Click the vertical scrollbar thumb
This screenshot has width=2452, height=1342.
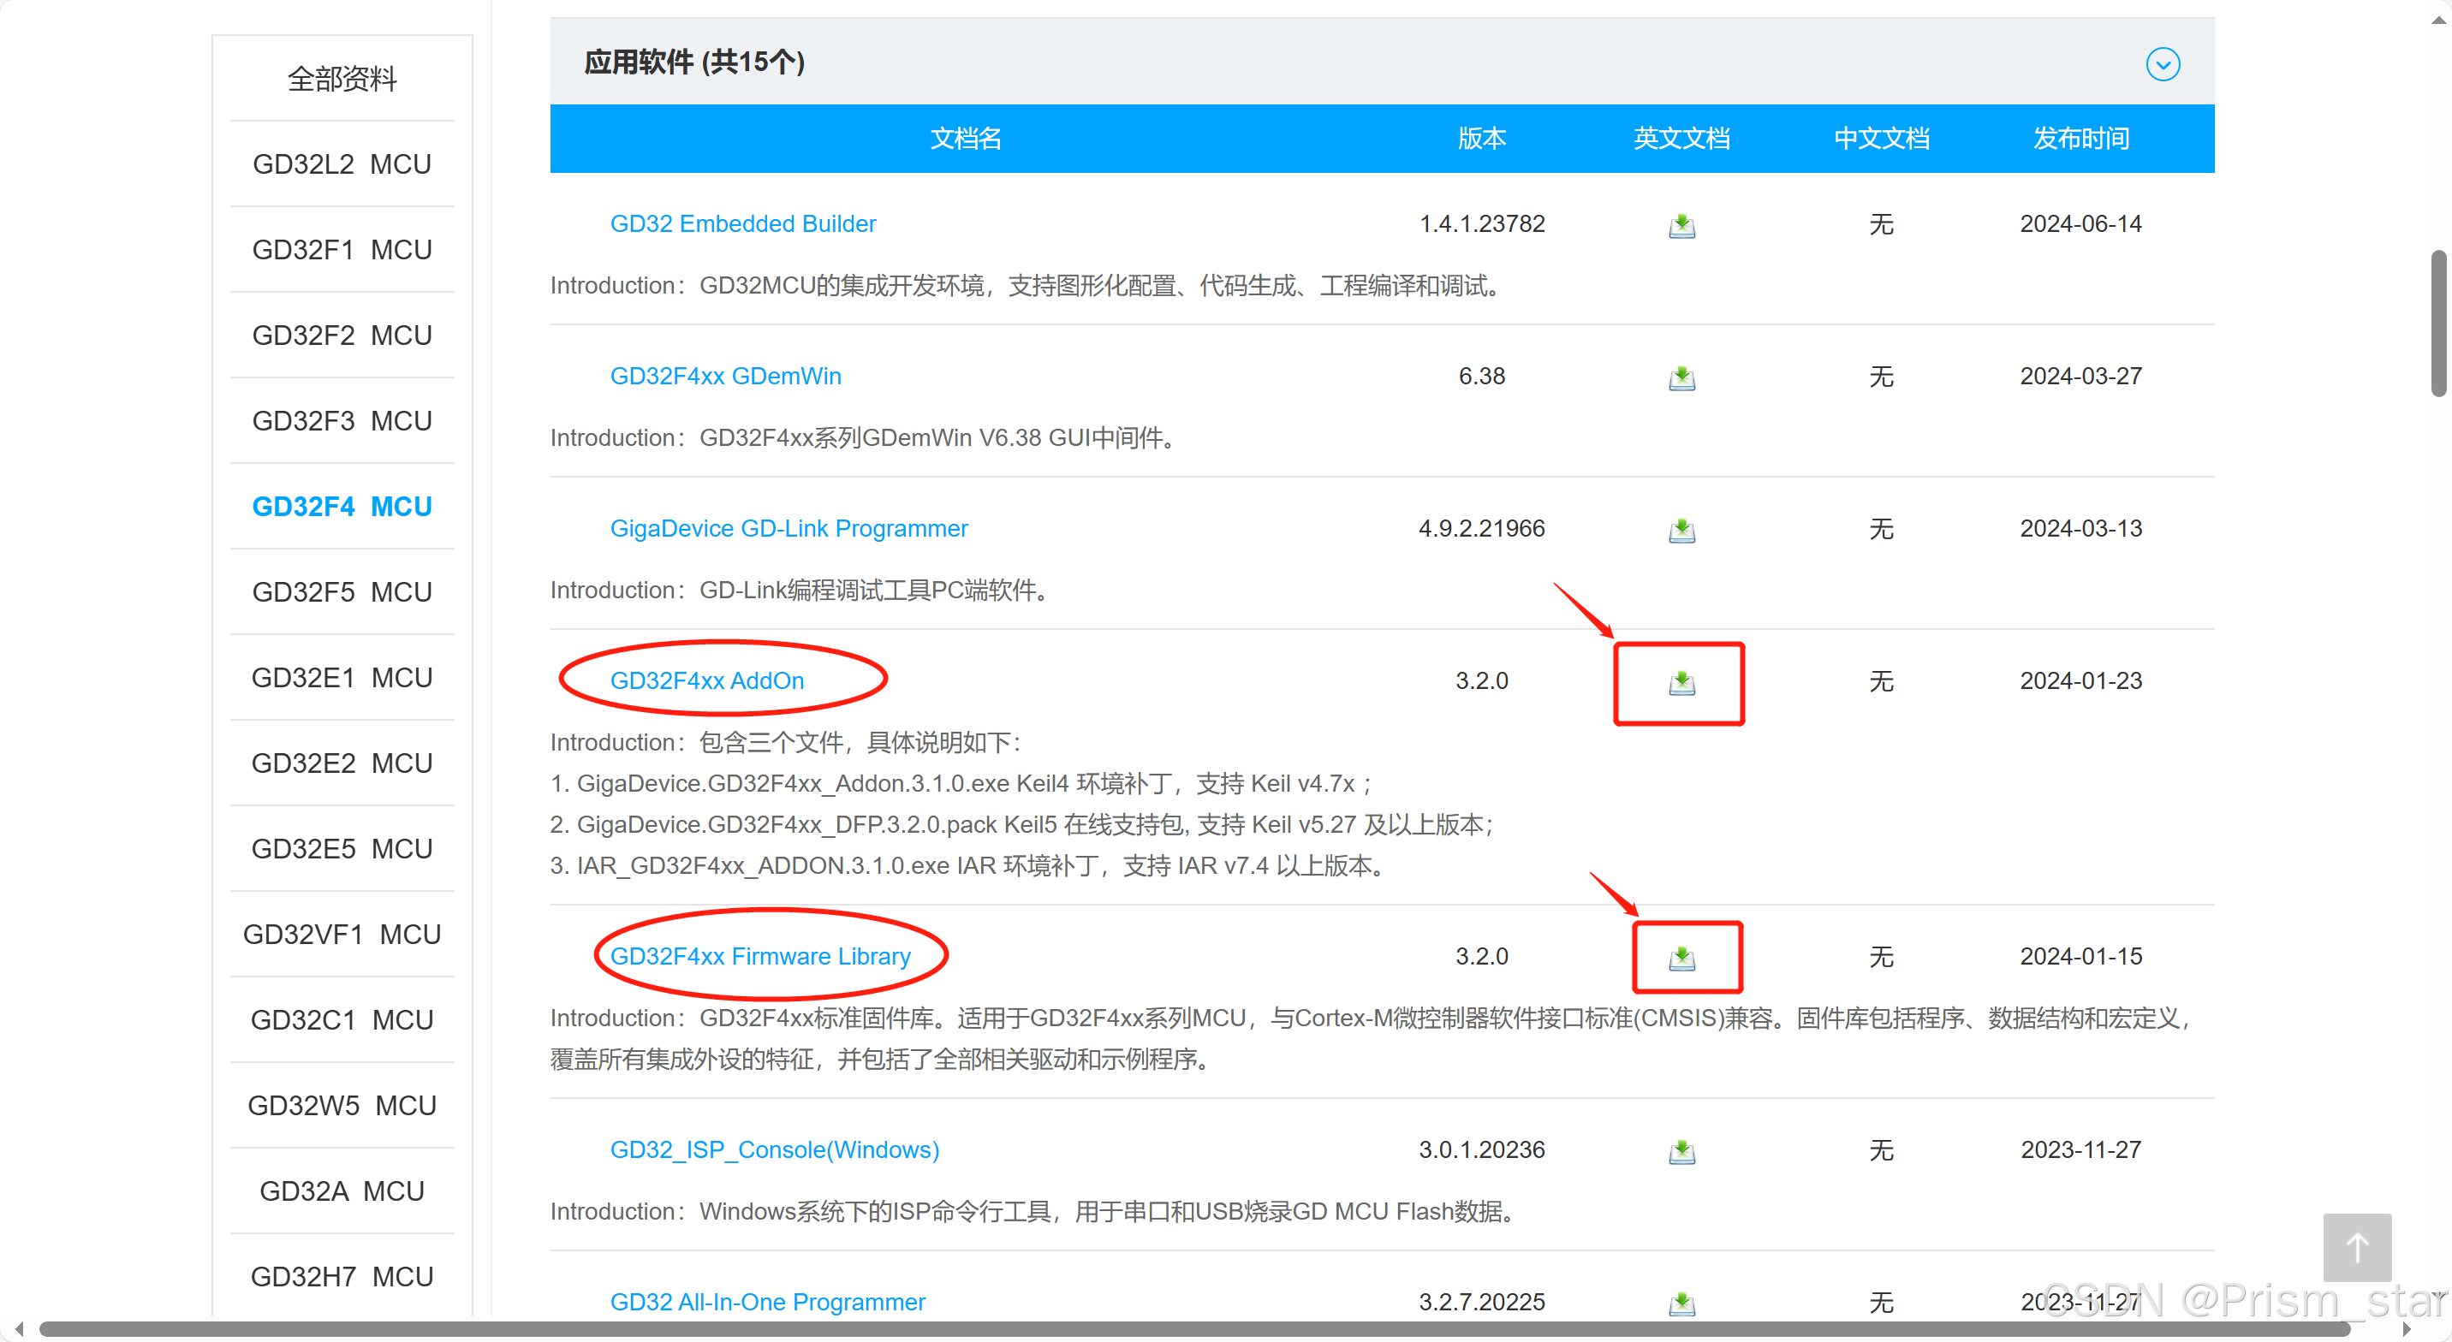tap(2438, 324)
